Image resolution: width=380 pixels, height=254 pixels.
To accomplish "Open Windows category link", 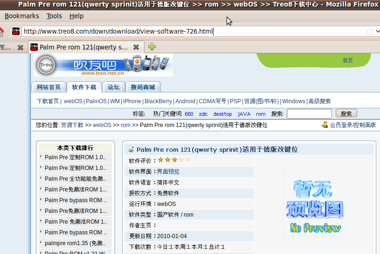I will pos(294,101).
